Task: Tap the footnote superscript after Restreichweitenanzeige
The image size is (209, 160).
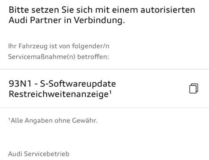Action: [110, 93]
